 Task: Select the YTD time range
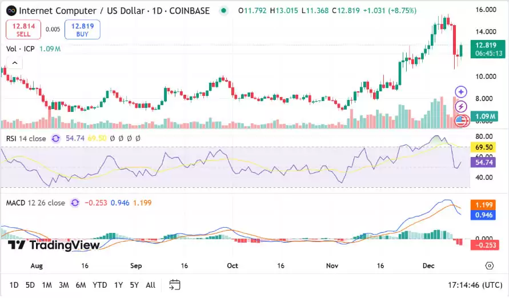click(100, 285)
